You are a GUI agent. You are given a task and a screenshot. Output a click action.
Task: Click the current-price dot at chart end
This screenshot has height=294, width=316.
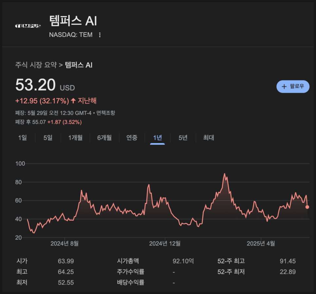[307, 207]
